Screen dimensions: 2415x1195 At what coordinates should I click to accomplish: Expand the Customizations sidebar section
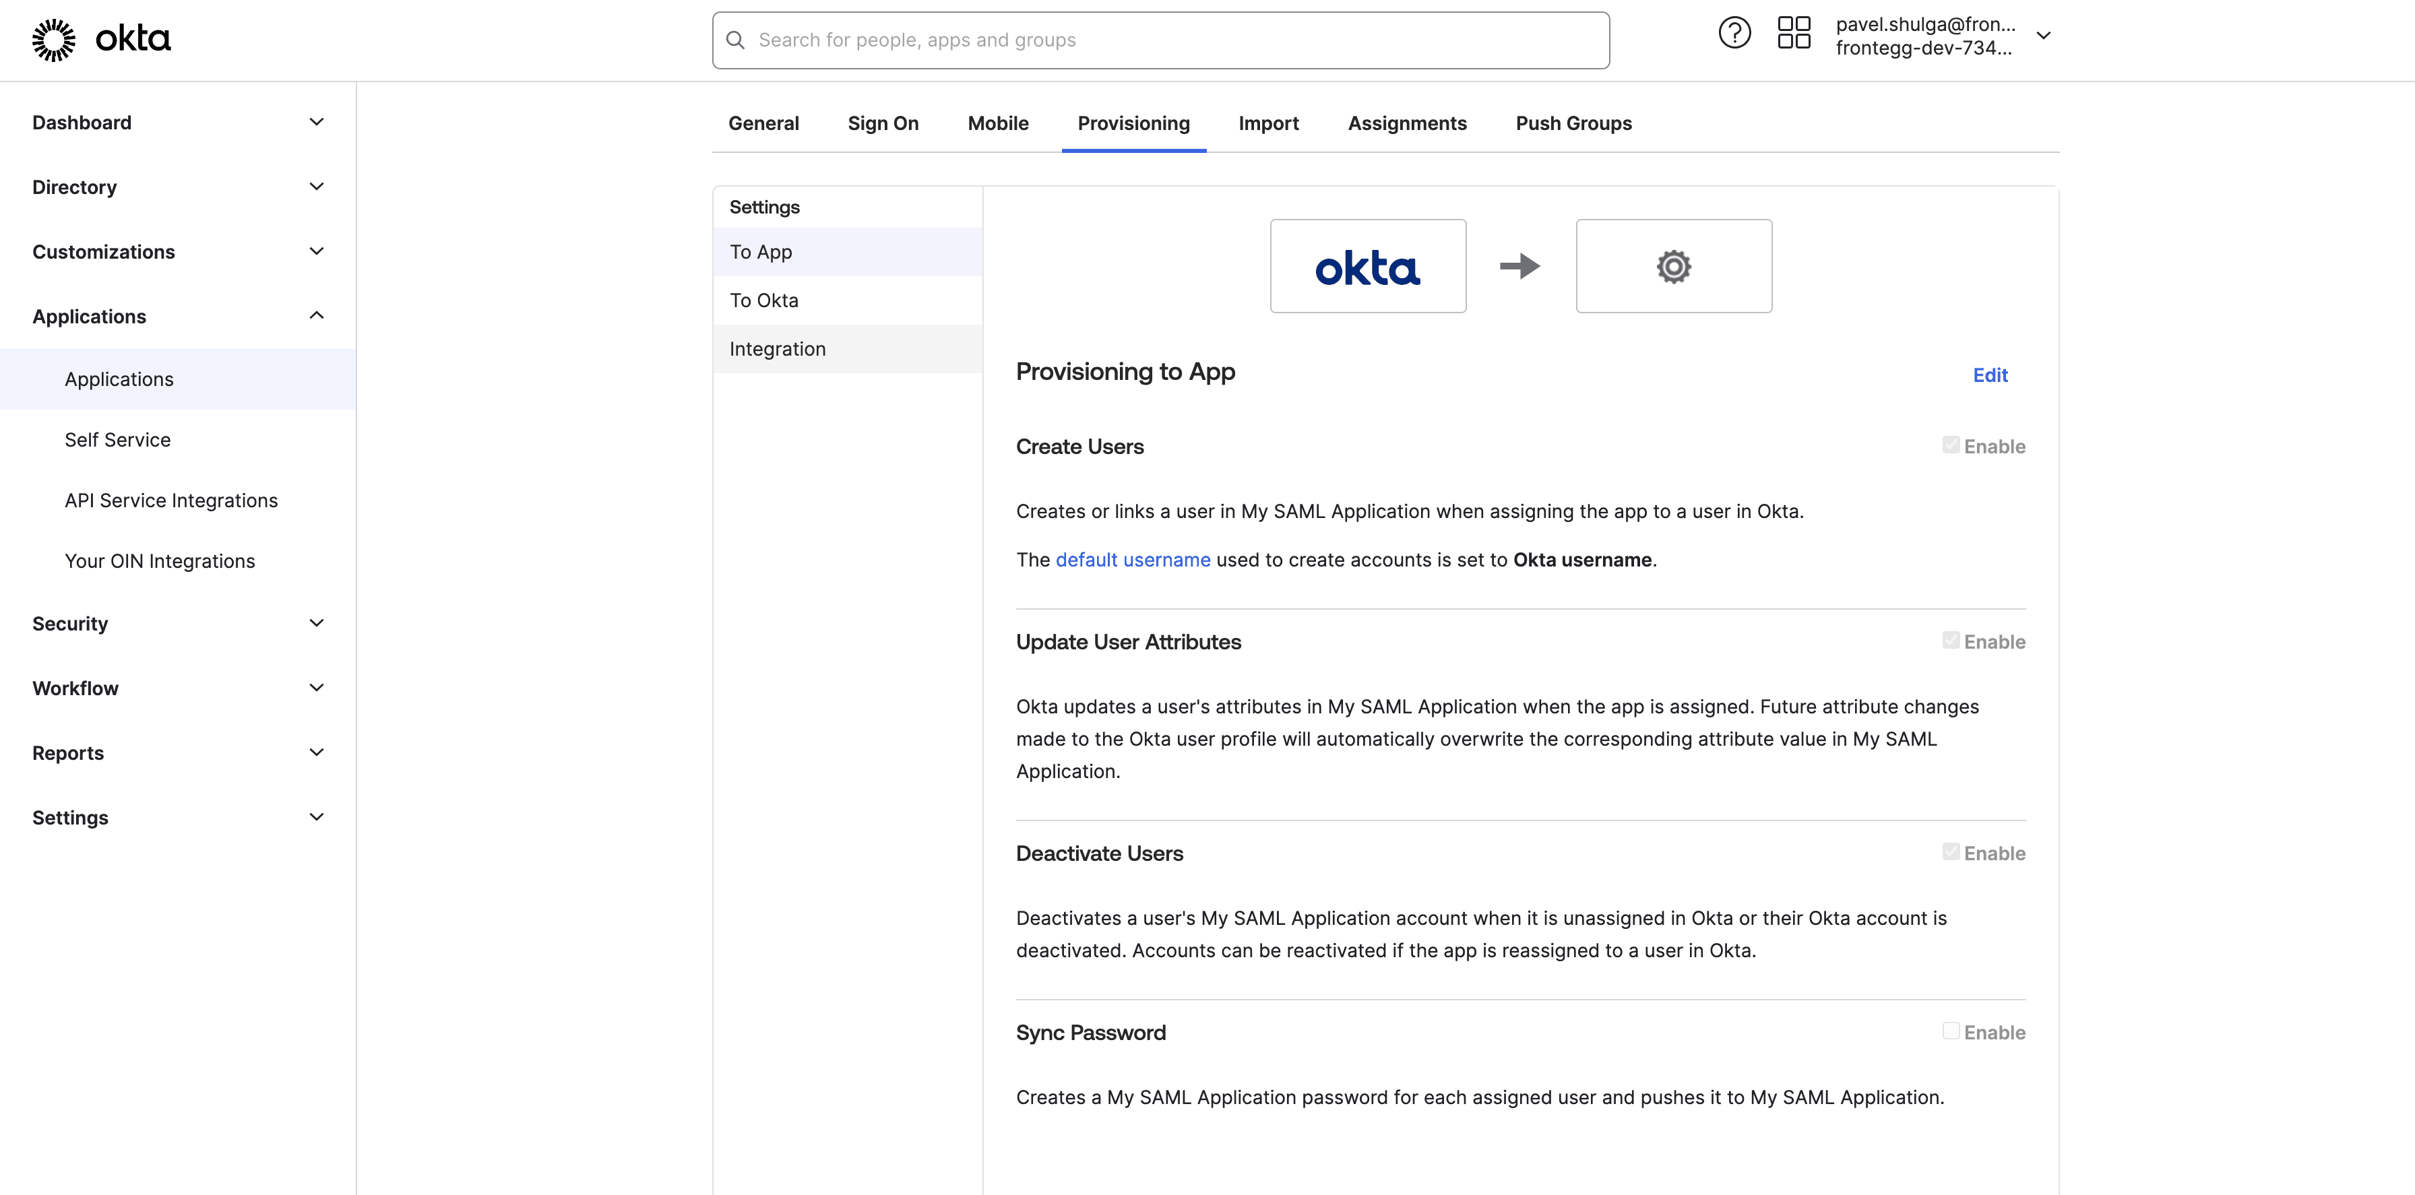pos(178,252)
